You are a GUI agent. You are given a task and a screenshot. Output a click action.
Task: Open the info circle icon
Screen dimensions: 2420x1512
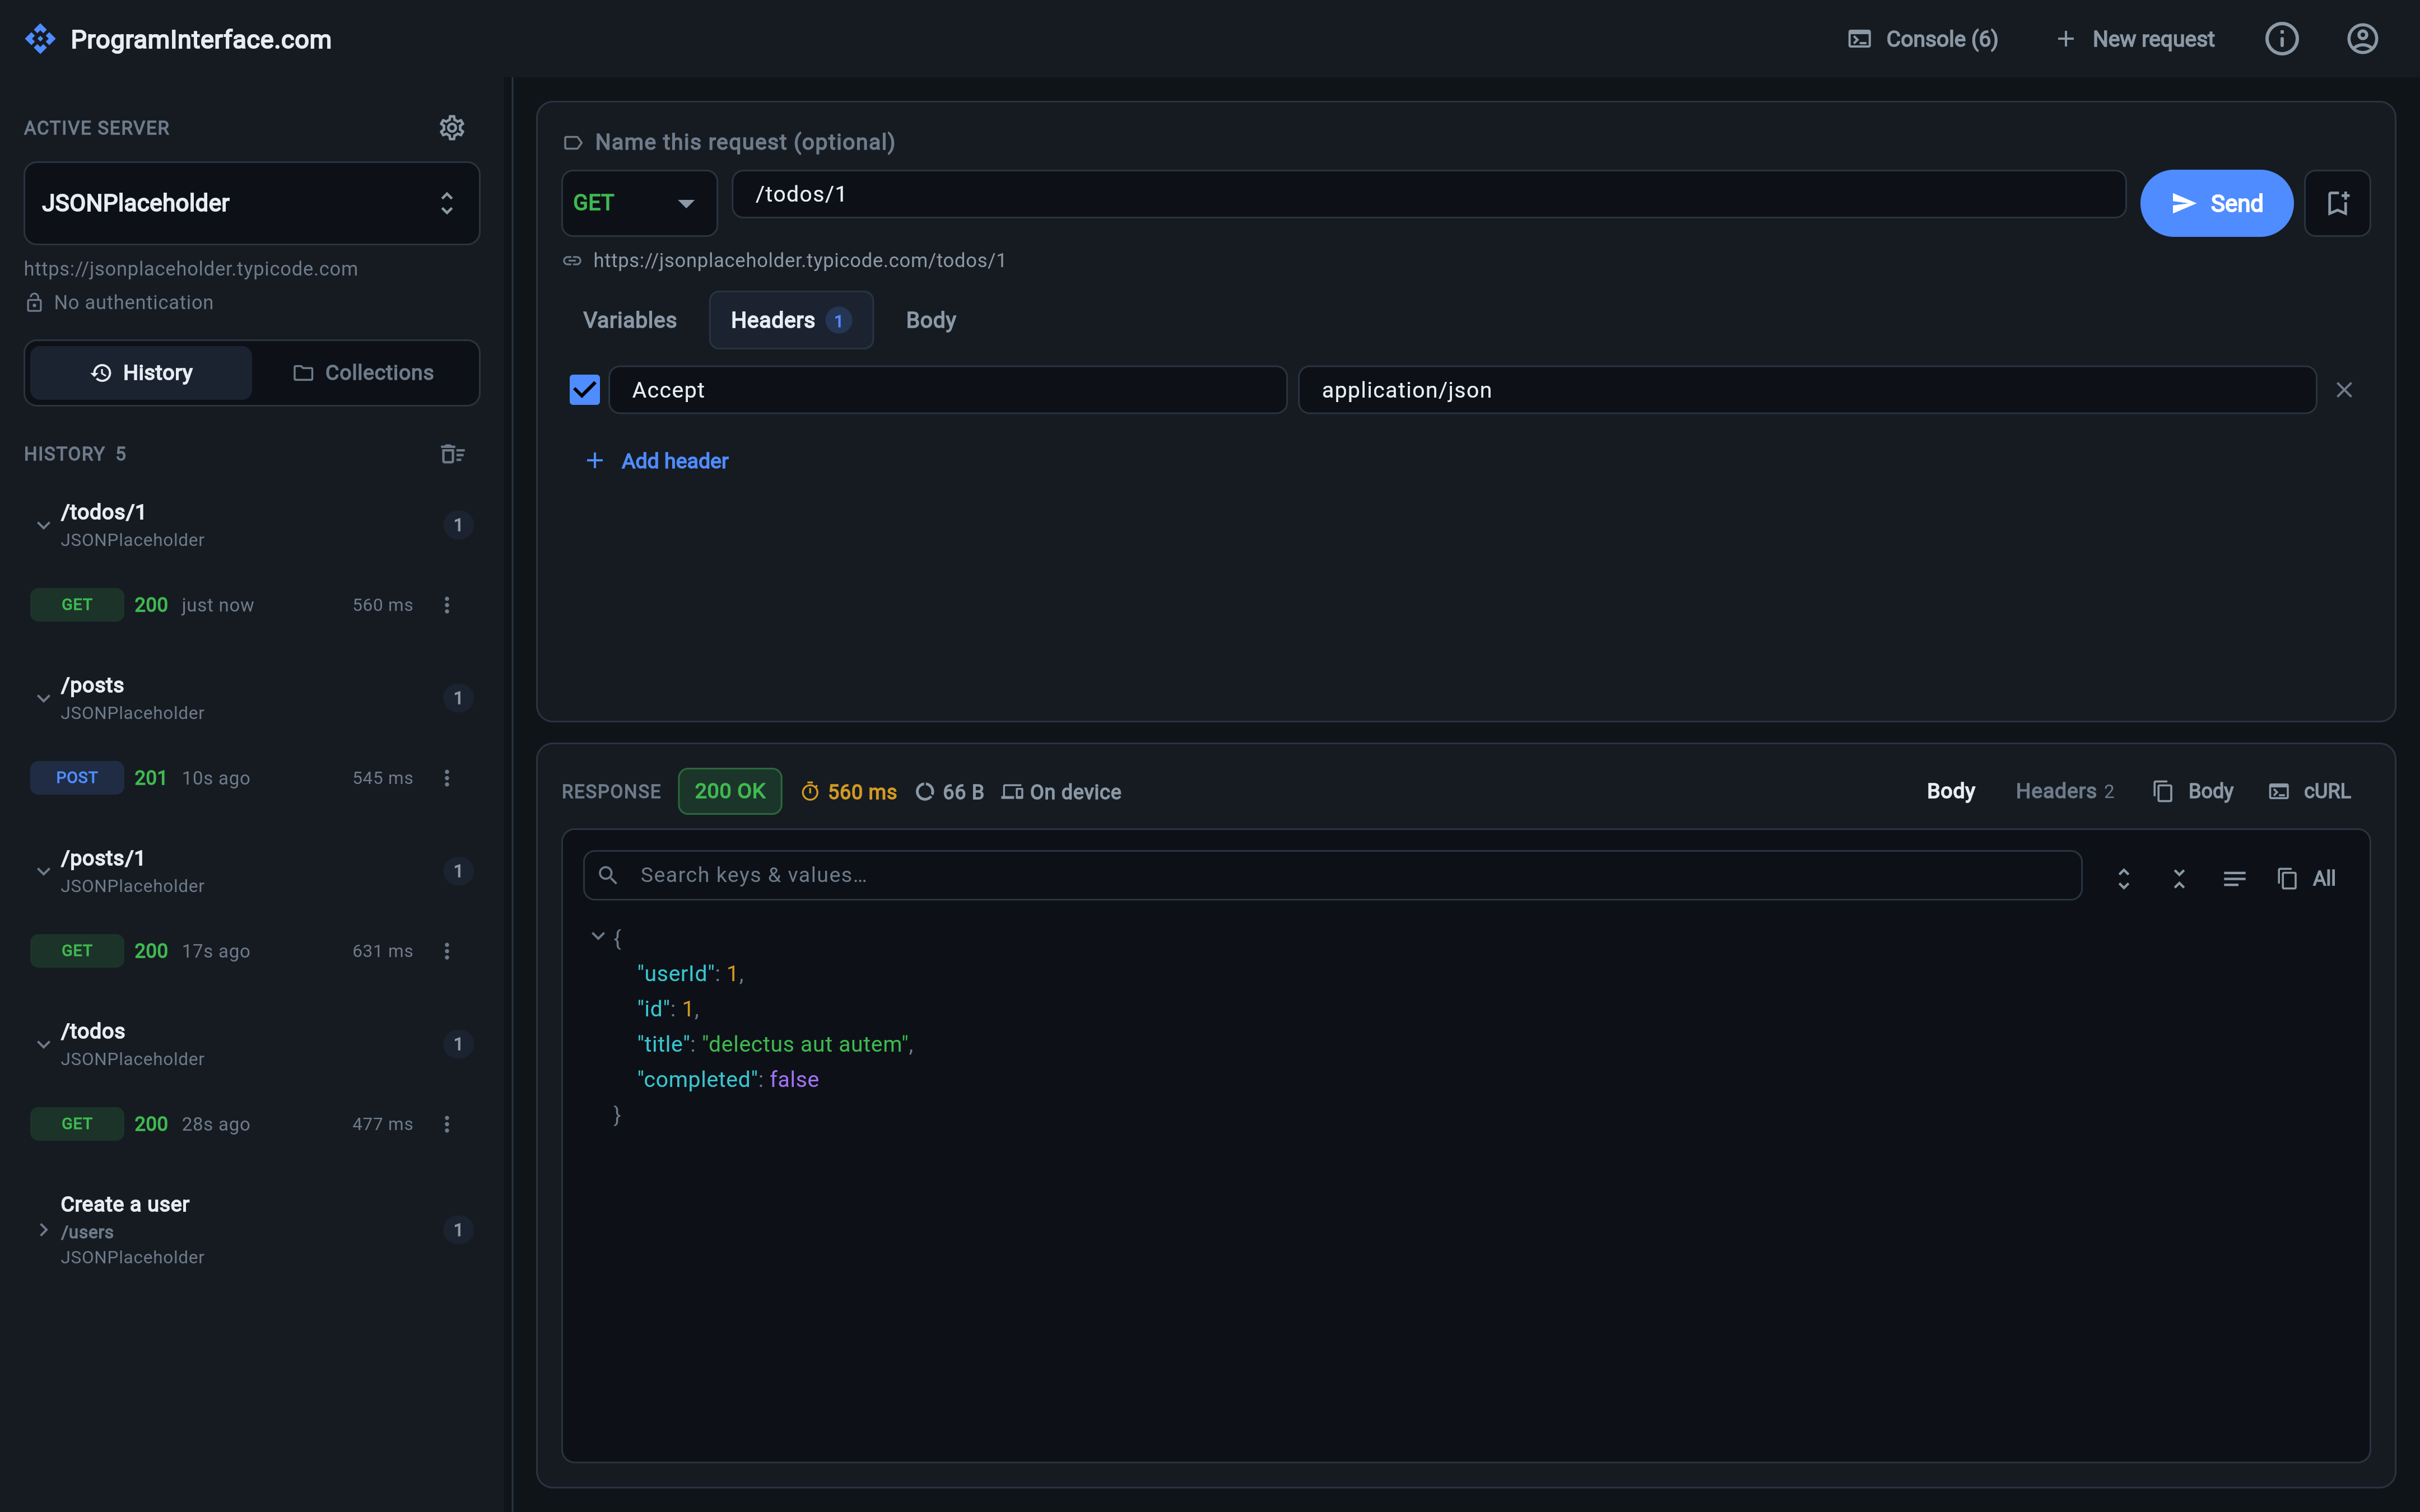point(2281,39)
